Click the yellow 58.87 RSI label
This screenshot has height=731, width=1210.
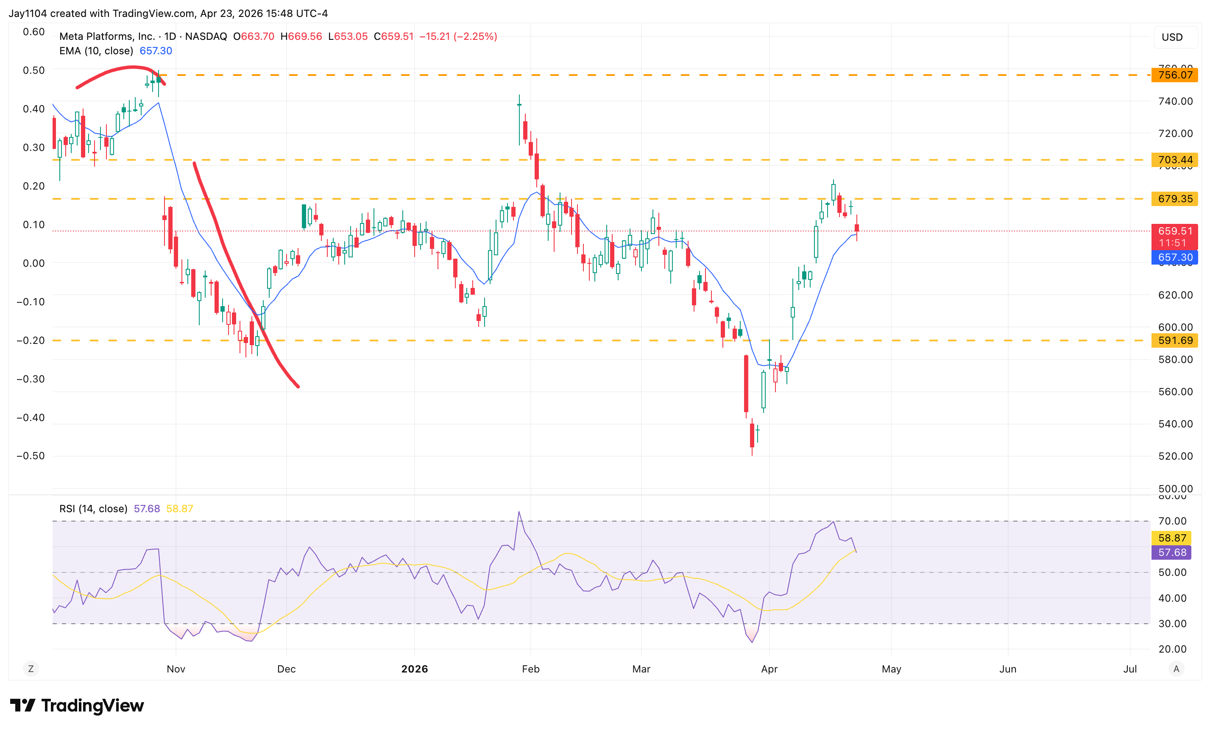(1172, 538)
